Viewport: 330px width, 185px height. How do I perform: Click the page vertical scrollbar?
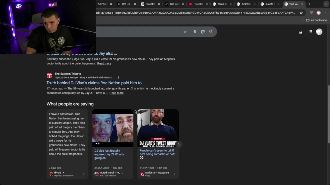pos(328,114)
